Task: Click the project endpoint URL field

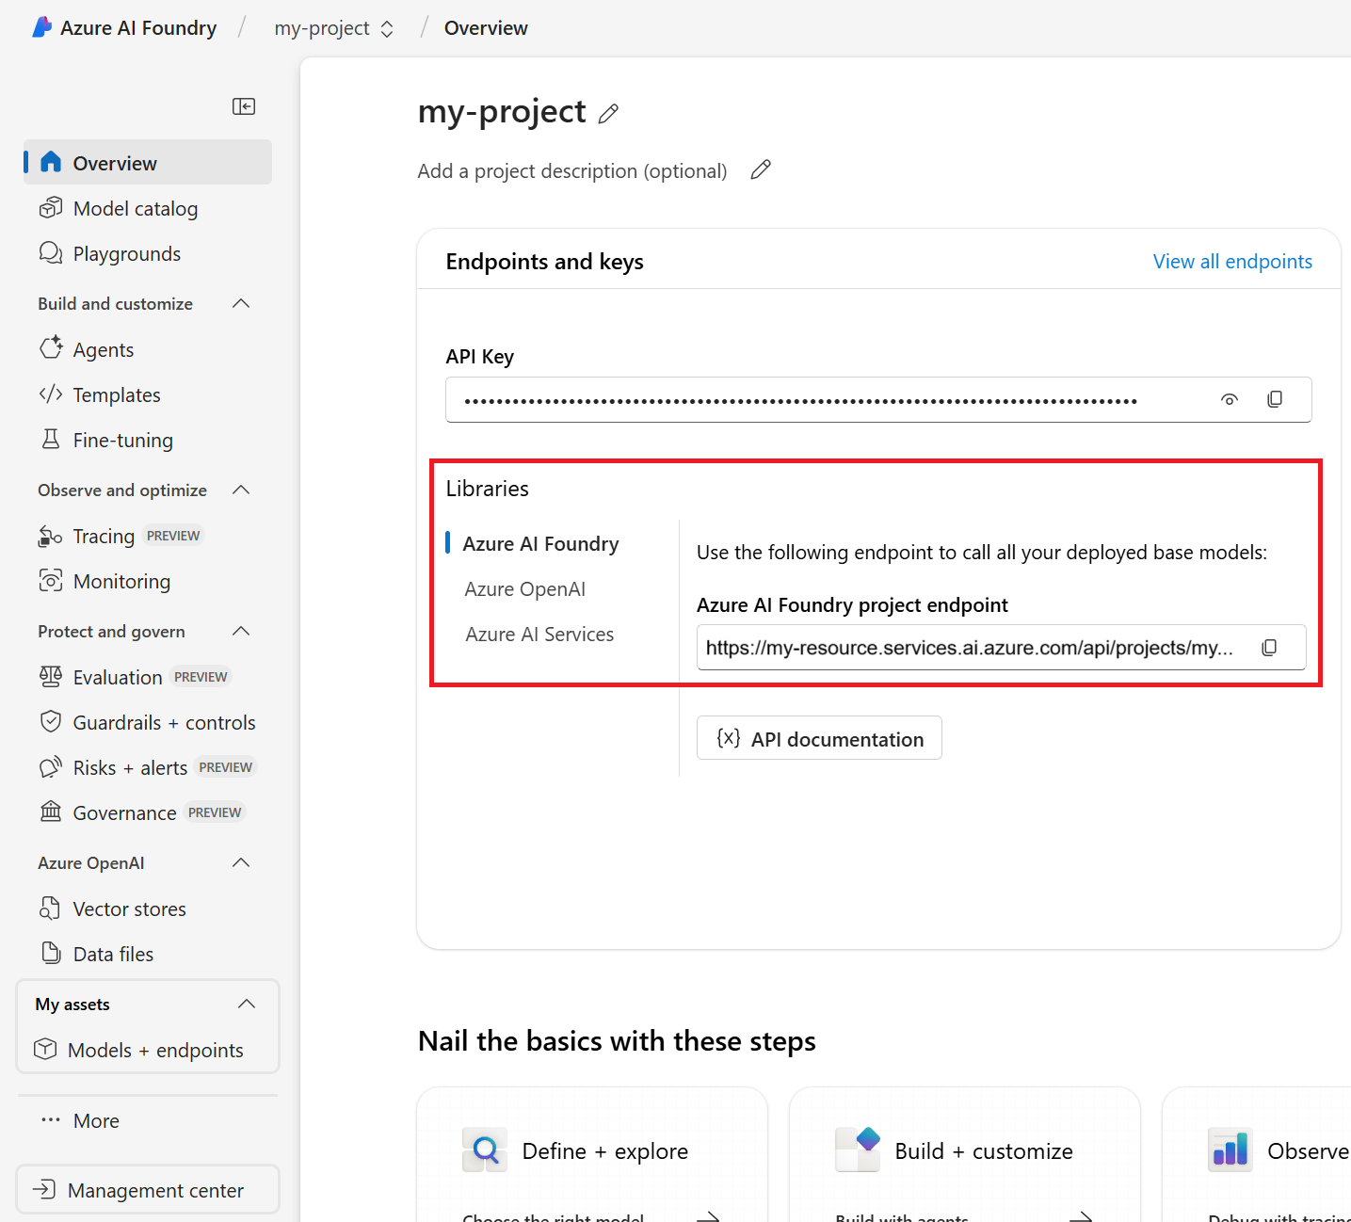Action: pyautogui.click(x=1001, y=648)
